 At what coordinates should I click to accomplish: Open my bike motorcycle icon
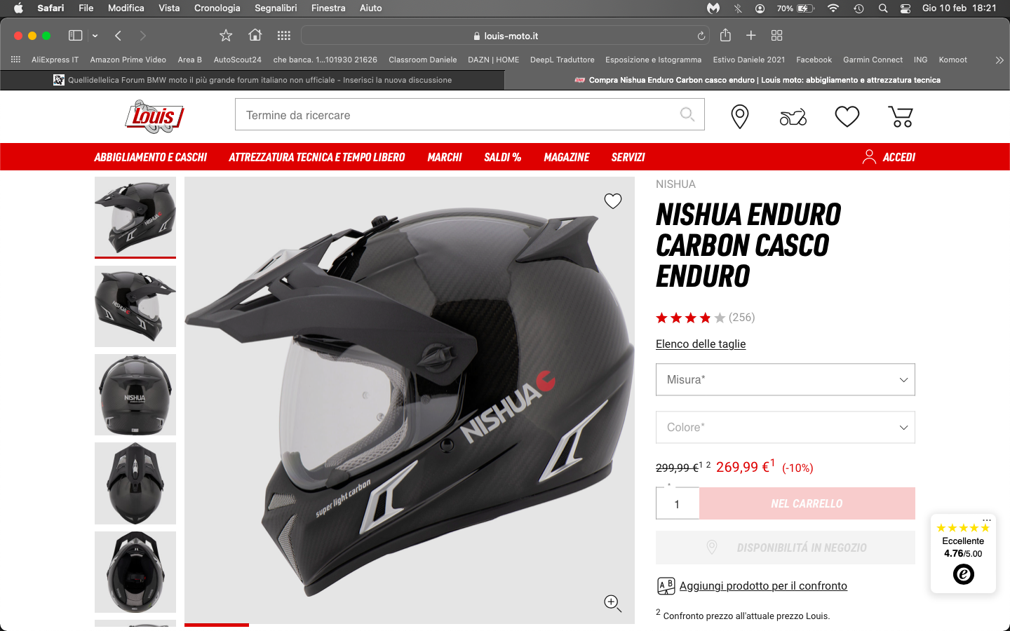pyautogui.click(x=793, y=117)
